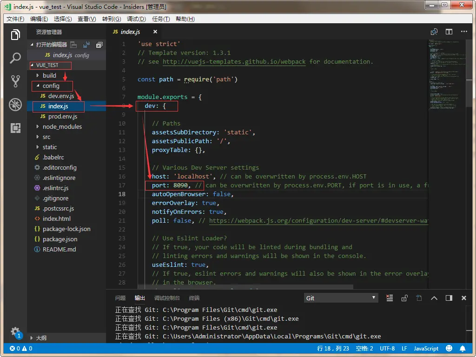Screen dimensions: 476x357
Task: Toggle output panel scroll lock
Action: (404, 298)
